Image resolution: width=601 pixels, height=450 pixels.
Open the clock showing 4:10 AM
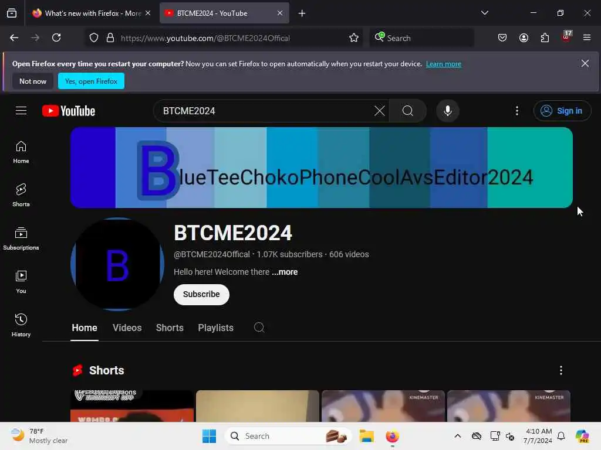click(x=538, y=436)
